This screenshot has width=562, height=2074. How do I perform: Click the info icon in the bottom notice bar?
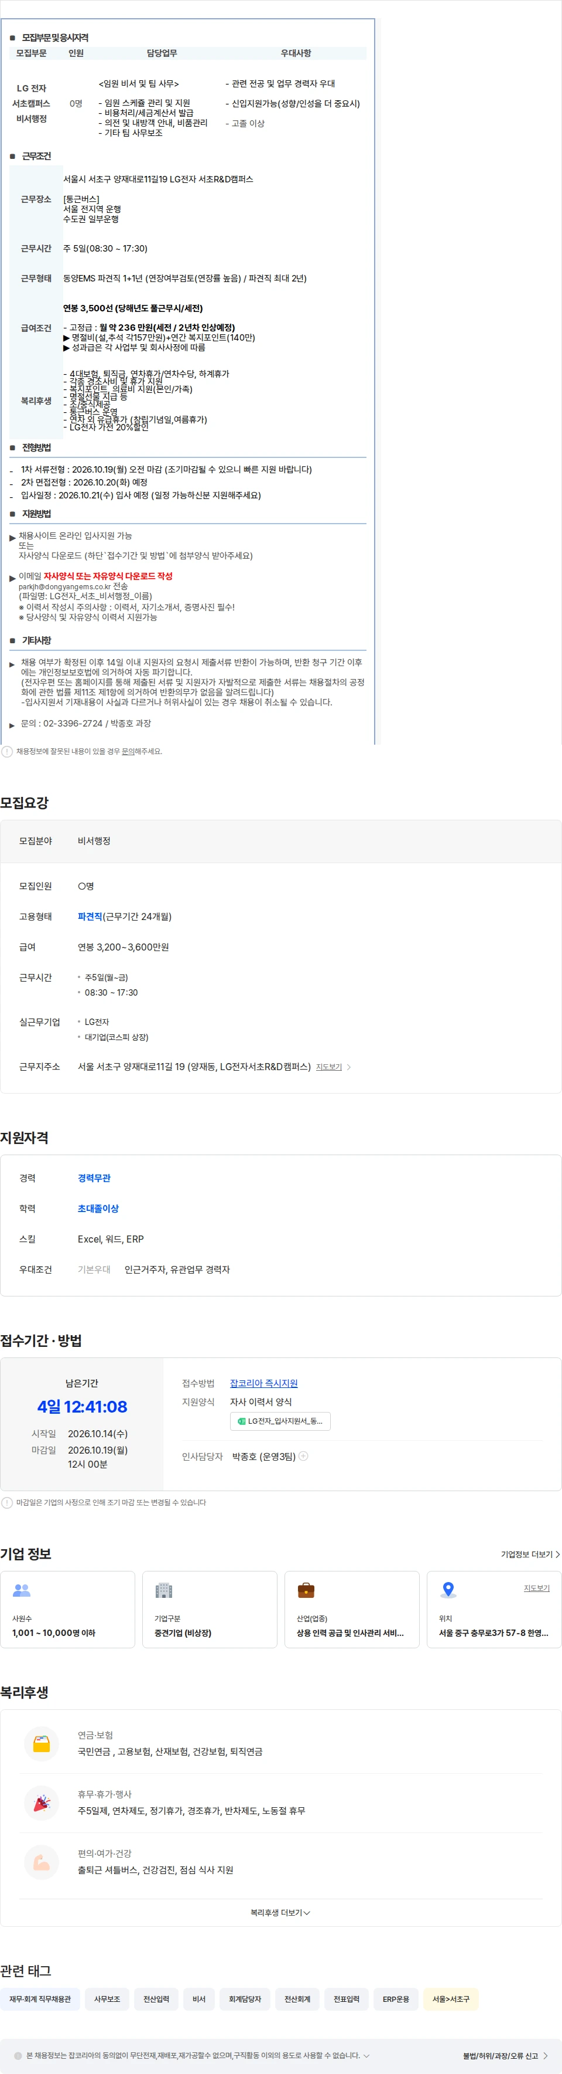18,2055
